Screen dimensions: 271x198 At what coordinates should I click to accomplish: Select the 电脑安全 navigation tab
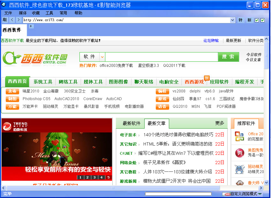click(x=169, y=82)
